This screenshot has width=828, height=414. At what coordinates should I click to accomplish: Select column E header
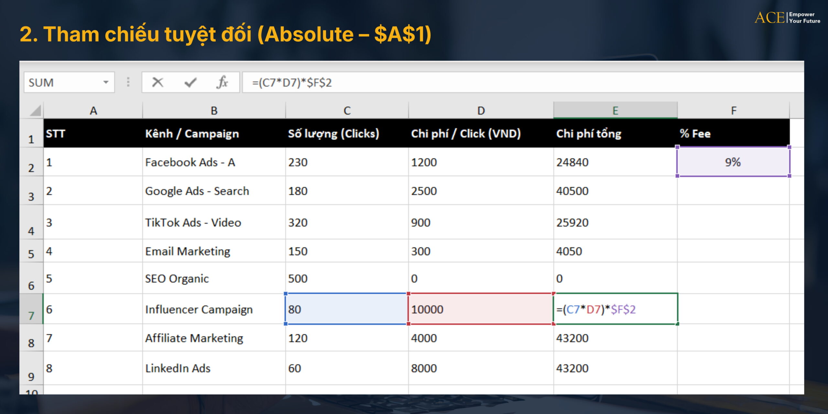coord(615,111)
